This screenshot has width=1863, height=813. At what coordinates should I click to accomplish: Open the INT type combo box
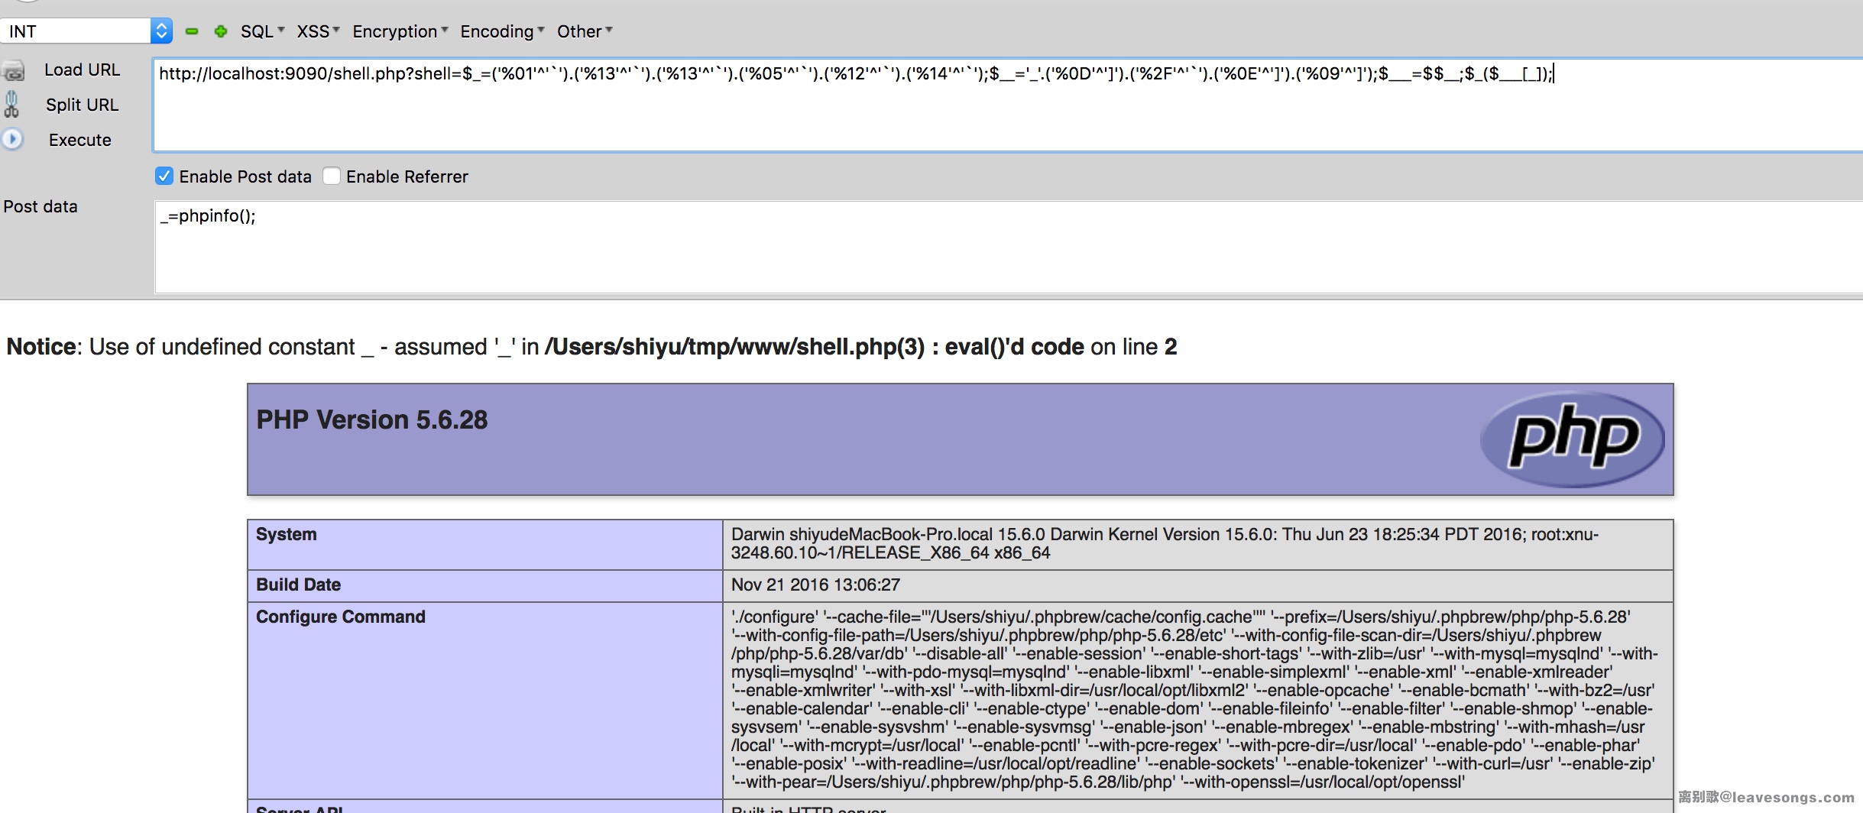86,31
